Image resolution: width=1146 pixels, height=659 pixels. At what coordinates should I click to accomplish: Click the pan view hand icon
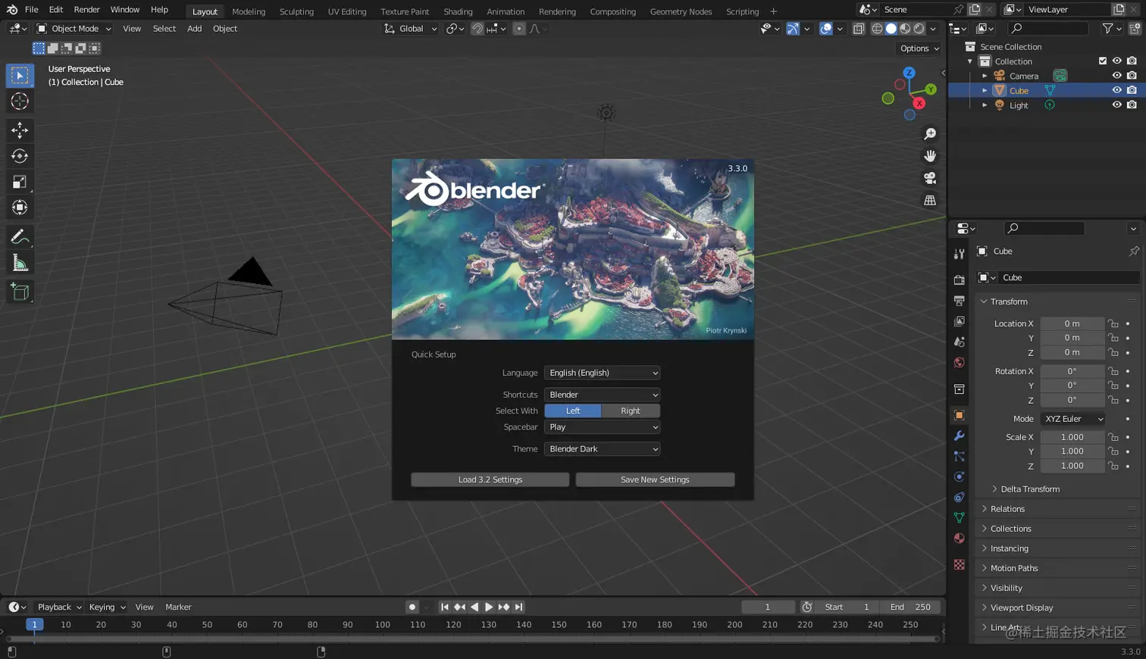click(x=930, y=156)
